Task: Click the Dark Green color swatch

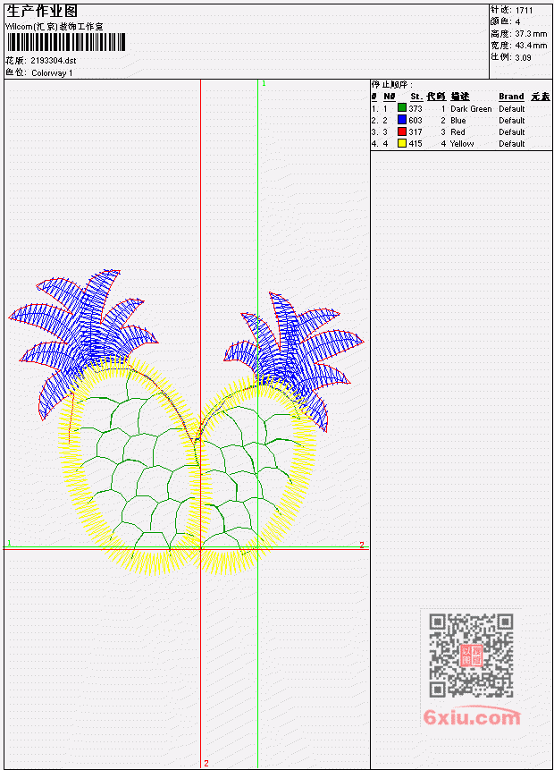Action: tap(402, 108)
